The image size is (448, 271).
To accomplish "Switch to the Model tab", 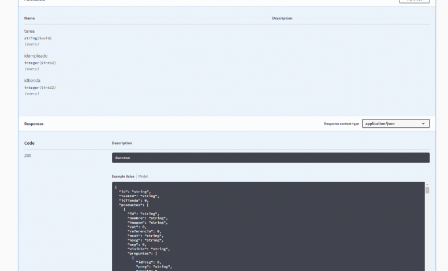I will click(143, 176).
